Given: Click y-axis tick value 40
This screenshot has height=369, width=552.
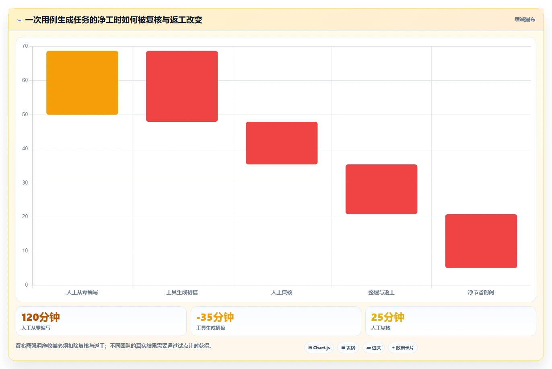Looking at the screenshot, I should (x=25, y=149).
